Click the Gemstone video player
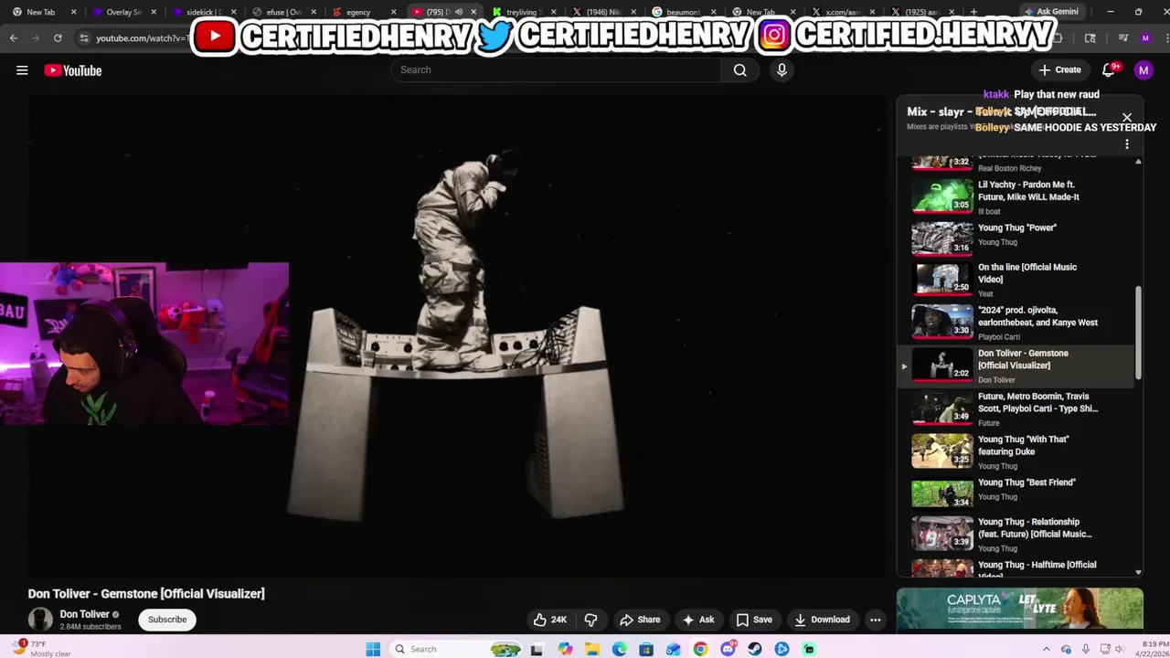This screenshot has height=658, width=1170. click(457, 338)
